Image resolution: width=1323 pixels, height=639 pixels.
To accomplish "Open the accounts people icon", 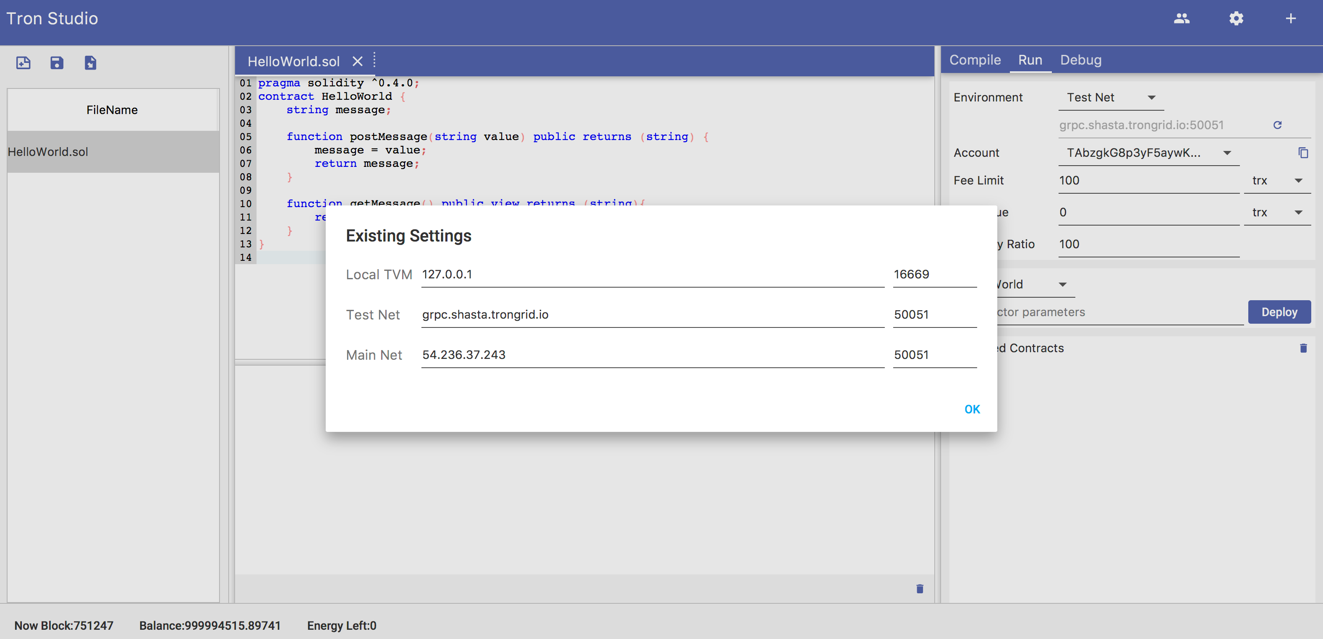I will pyautogui.click(x=1181, y=18).
